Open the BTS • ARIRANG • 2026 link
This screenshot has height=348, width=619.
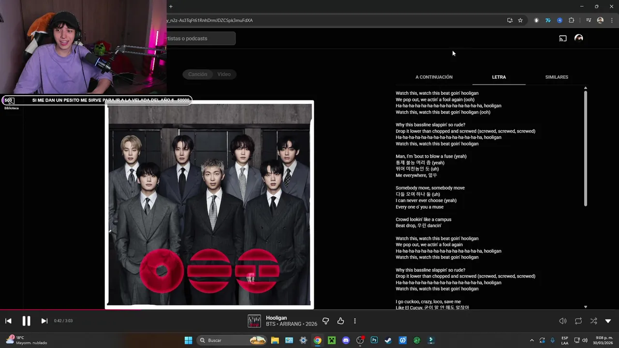pos(292,324)
